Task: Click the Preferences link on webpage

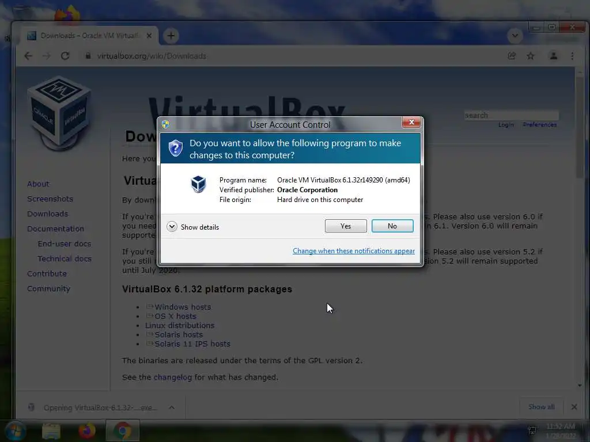Action: (539, 125)
